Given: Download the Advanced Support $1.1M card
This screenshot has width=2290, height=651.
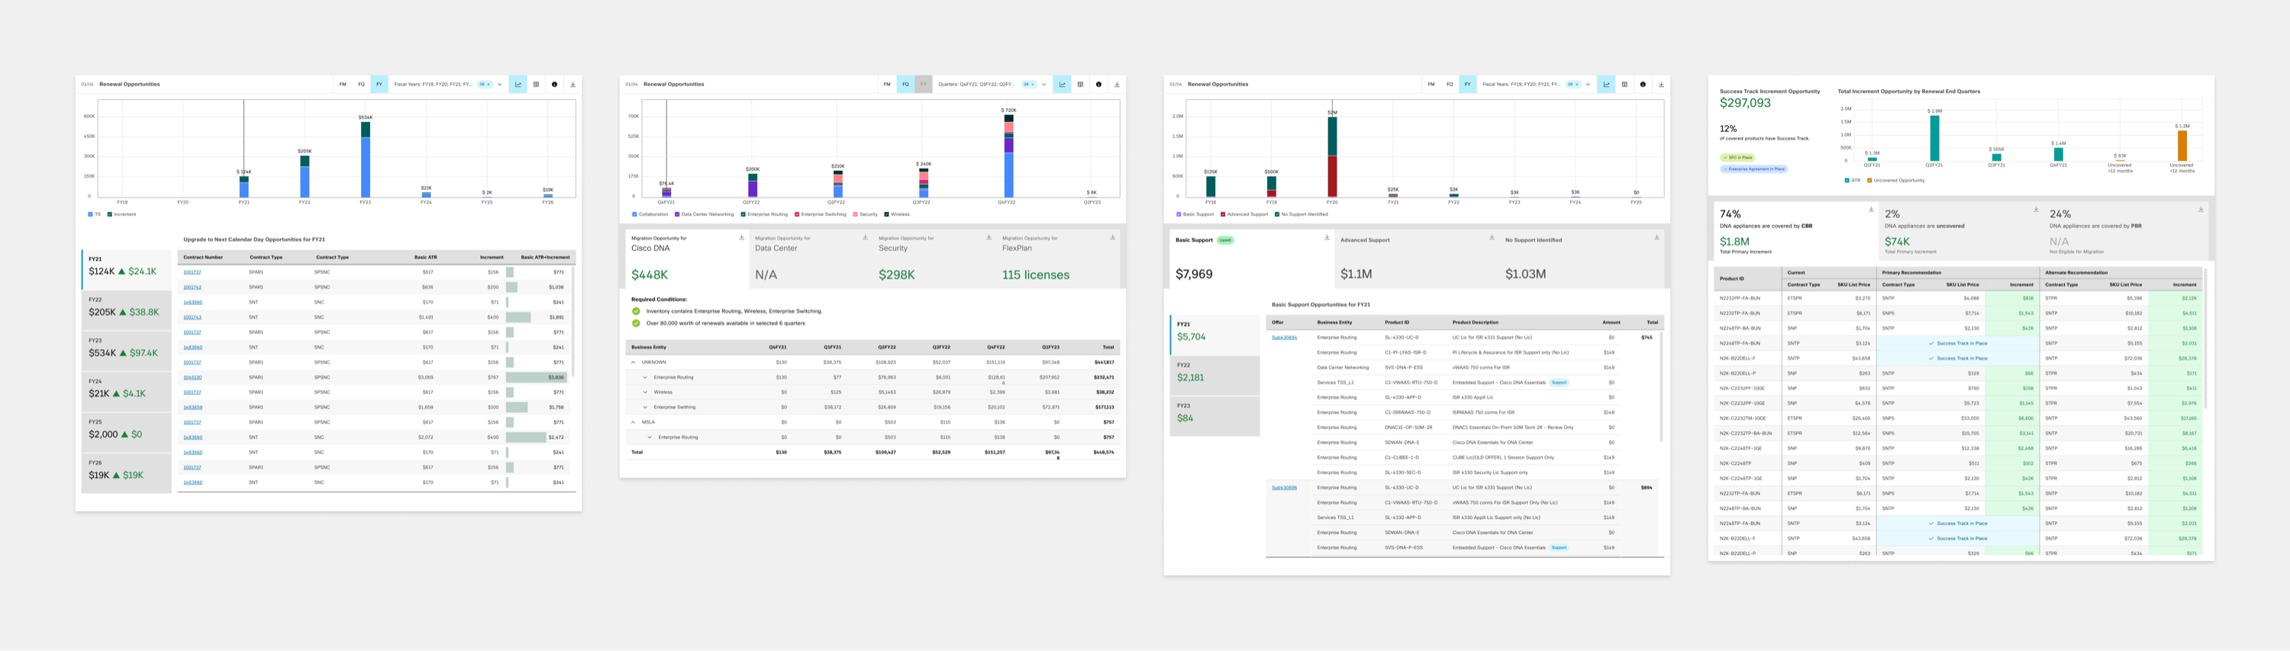Looking at the screenshot, I should click(x=1492, y=237).
